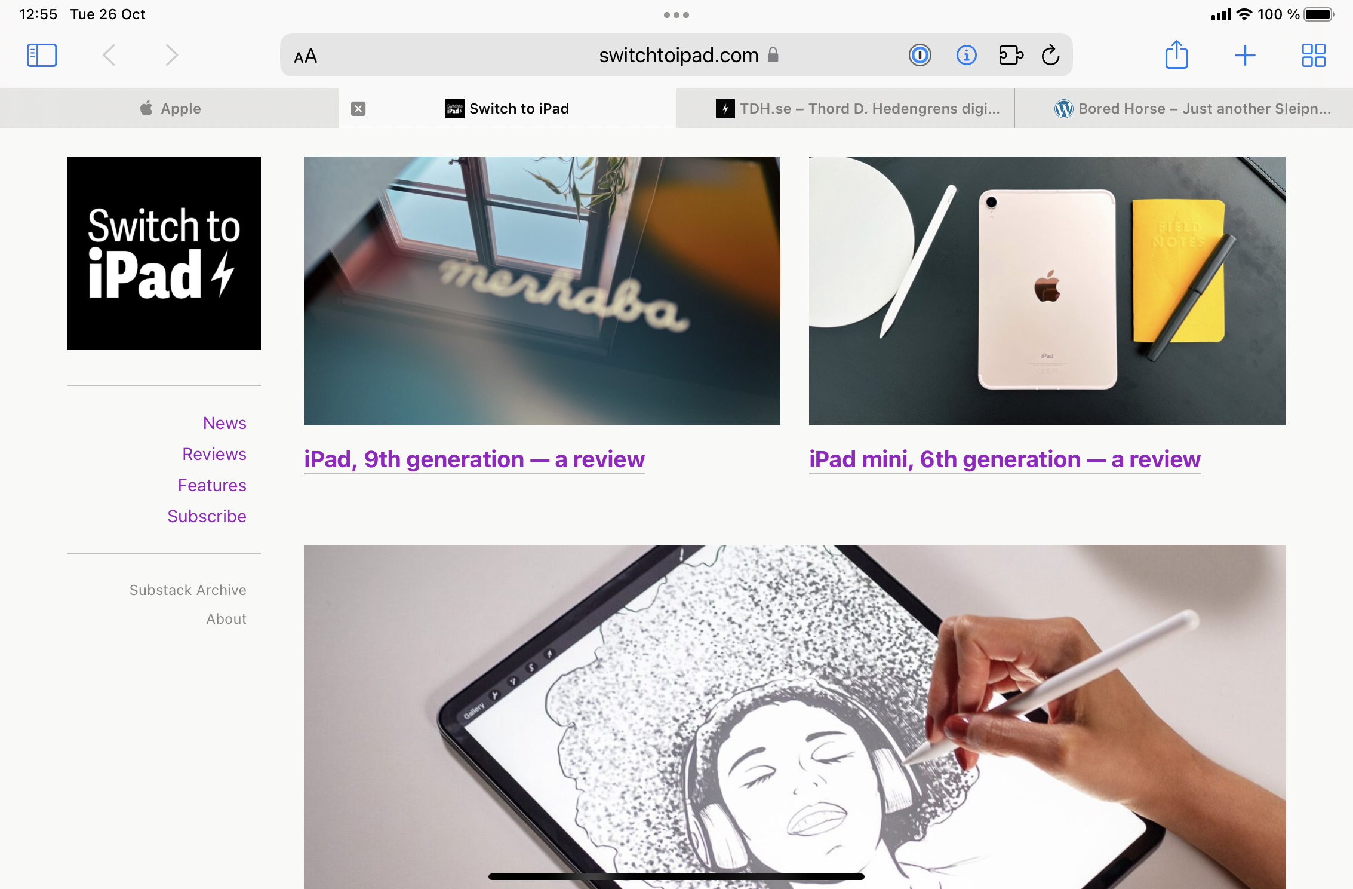The width and height of the screenshot is (1353, 889).
Task: Click the page info icon
Action: pyautogui.click(x=967, y=56)
